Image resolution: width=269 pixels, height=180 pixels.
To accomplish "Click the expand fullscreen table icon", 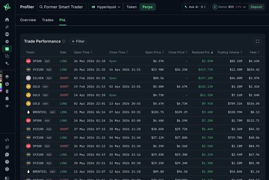I will (x=258, y=42).
